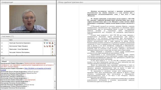
Task: Click chat line from Залуцкая Наталья Викторовна
Action: point(13,88)
